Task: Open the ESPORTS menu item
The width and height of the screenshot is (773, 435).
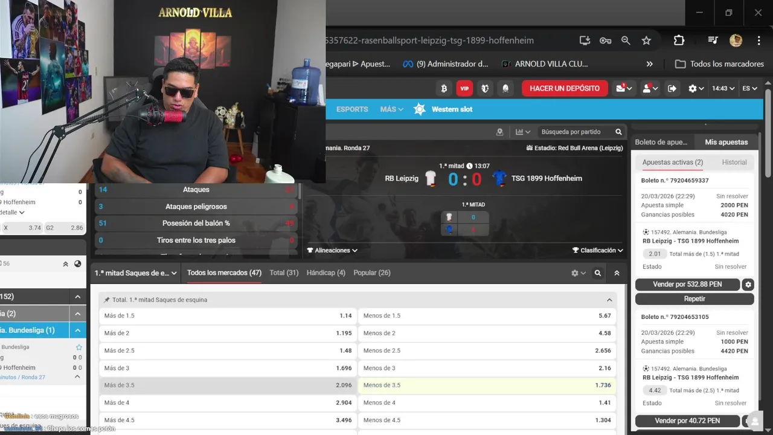Action: [352, 109]
